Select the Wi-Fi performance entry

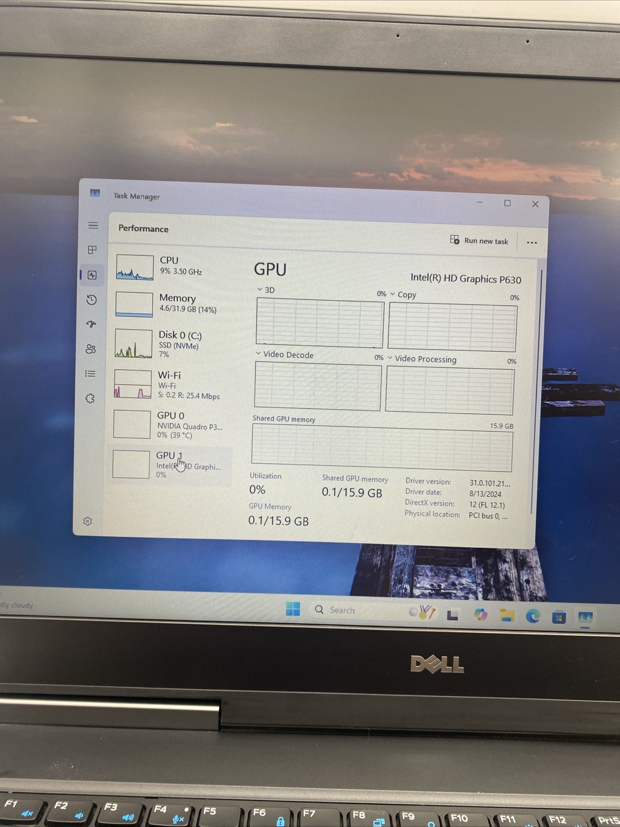pyautogui.click(x=172, y=385)
